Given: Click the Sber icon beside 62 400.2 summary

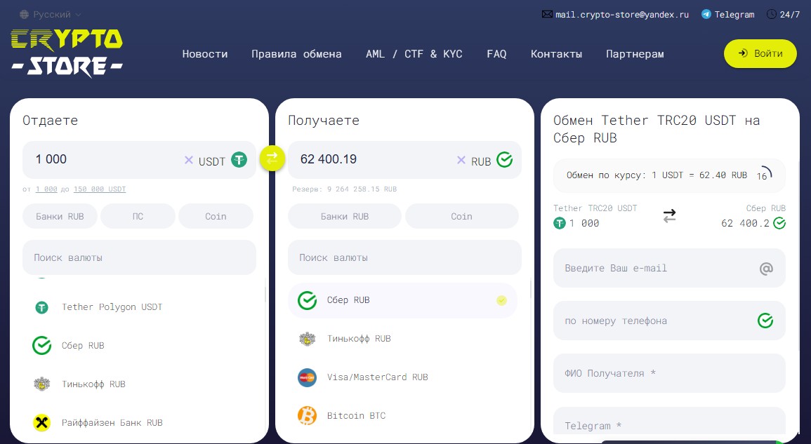Looking at the screenshot, I should (779, 223).
